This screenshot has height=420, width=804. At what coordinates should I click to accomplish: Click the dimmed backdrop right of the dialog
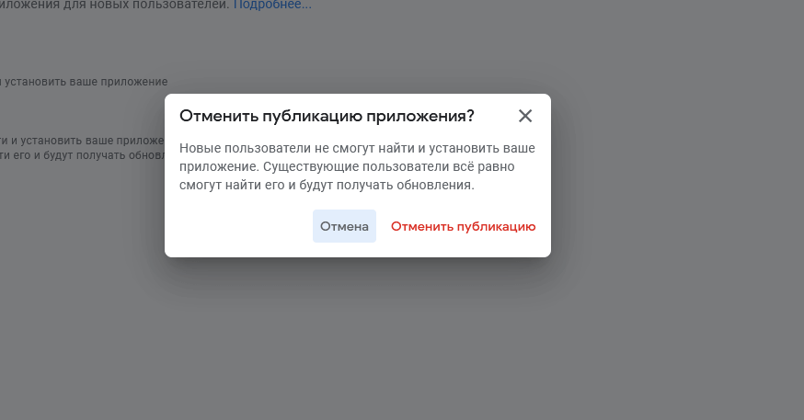(677, 176)
